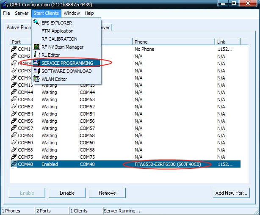Choose RF CALIBRATION menu item
Screen dimensions: 260x215
[66, 39]
